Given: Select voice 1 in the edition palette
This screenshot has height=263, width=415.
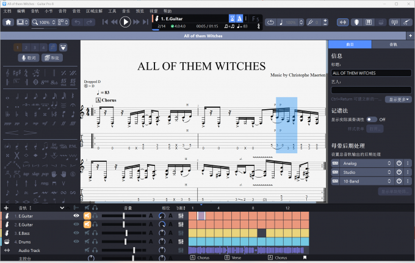Looking at the screenshot, I should pyautogui.click(x=18, y=48).
